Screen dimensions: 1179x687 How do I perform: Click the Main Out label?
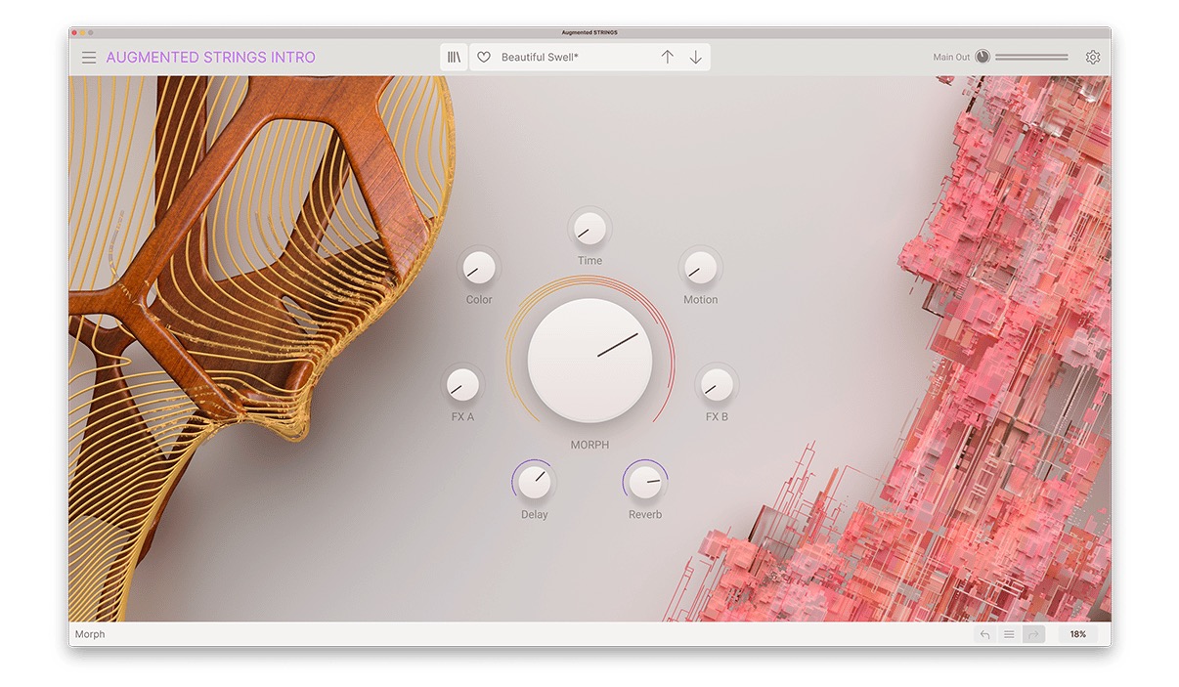pos(951,58)
